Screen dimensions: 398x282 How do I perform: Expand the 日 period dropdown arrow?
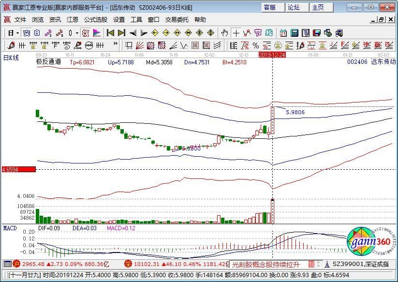coord(17,33)
